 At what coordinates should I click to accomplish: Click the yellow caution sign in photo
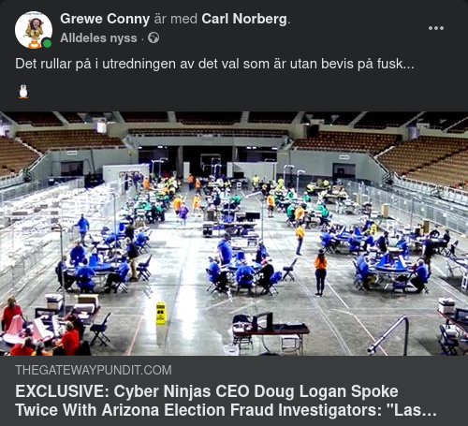pyautogui.click(x=161, y=313)
